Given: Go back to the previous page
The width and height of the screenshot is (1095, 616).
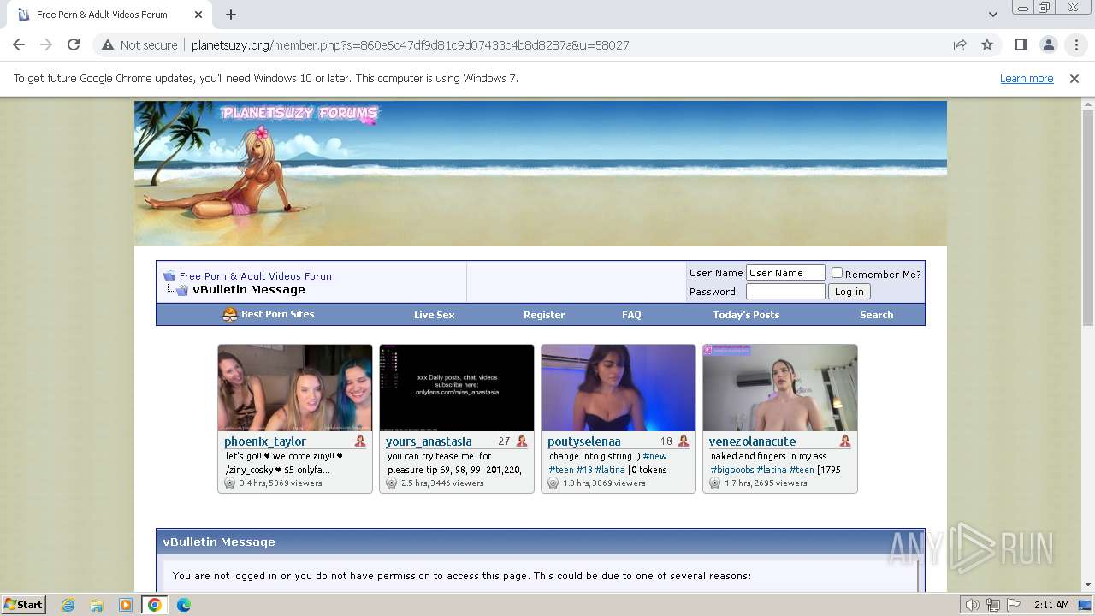Looking at the screenshot, I should 19,45.
